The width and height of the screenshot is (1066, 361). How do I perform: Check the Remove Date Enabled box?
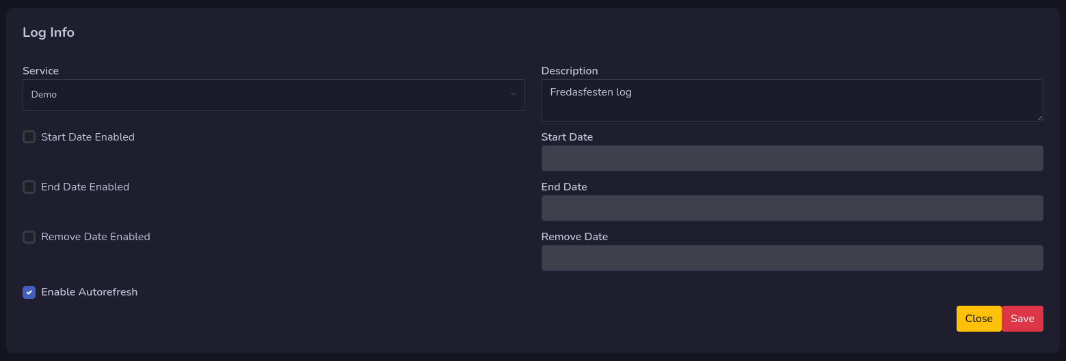[29, 237]
